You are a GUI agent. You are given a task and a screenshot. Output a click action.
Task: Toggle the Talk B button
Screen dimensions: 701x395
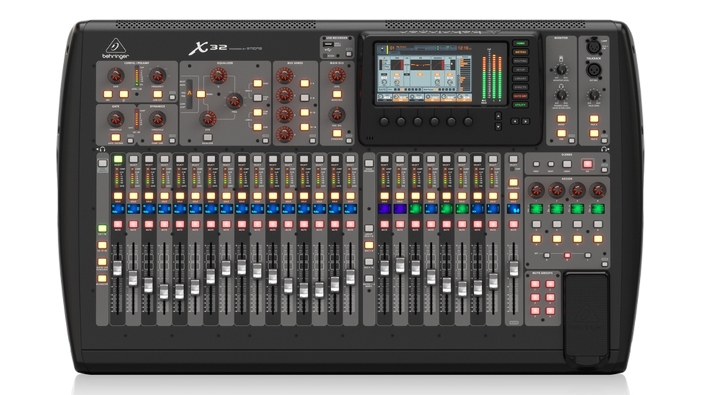tap(594, 133)
